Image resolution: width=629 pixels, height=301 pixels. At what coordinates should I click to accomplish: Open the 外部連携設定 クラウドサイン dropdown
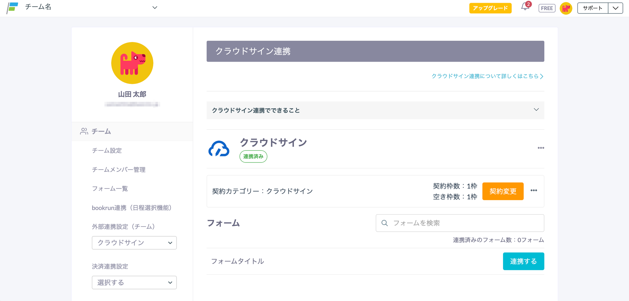(x=134, y=243)
